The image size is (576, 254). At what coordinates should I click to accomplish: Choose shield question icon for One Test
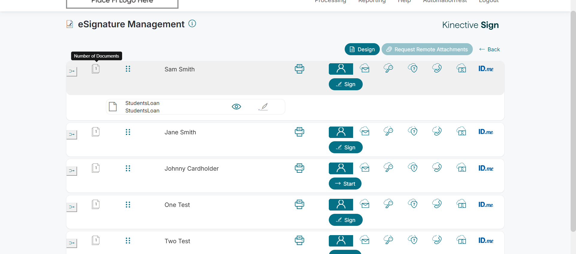click(413, 204)
